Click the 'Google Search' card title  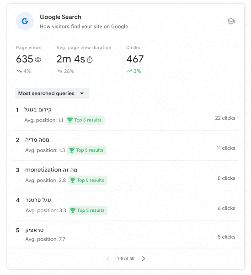click(60, 17)
